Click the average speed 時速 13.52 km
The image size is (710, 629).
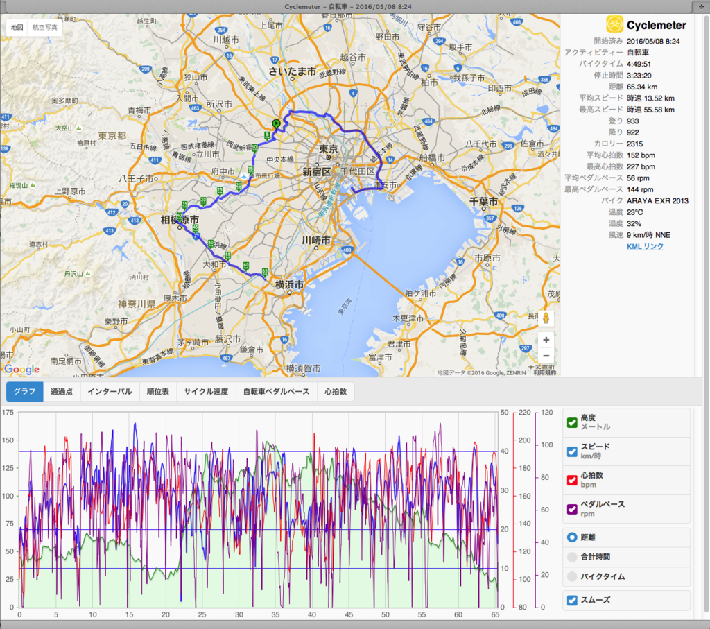pyautogui.click(x=650, y=98)
